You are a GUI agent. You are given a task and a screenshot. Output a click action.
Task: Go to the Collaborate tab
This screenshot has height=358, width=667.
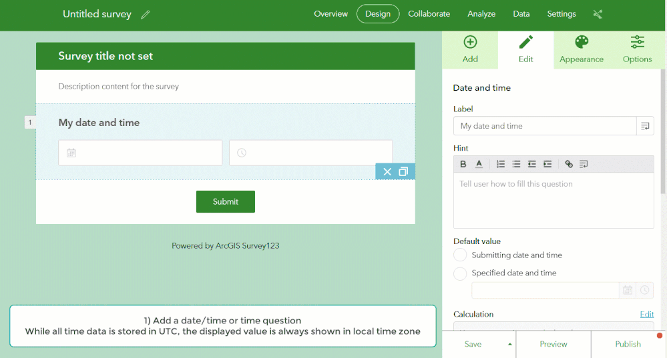point(429,13)
